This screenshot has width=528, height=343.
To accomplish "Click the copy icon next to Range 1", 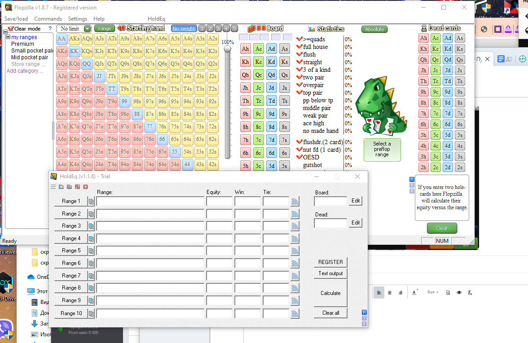I will tap(91, 201).
